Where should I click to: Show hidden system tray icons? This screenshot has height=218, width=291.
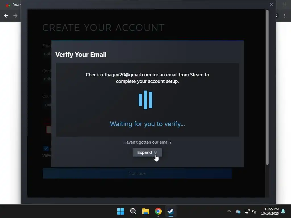click(x=229, y=211)
